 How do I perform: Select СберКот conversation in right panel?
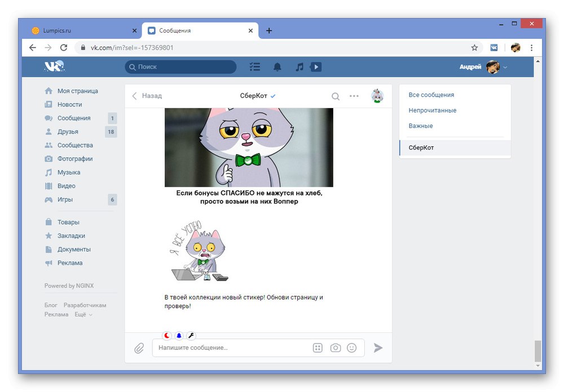[455, 148]
